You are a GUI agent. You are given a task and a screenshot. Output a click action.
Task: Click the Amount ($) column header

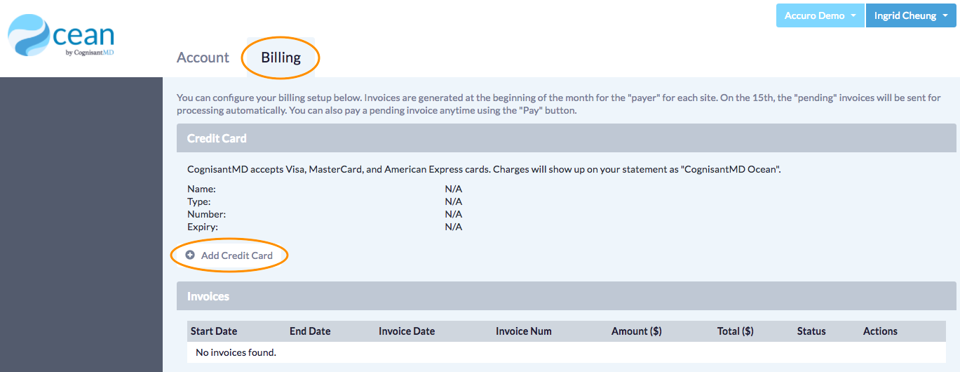(636, 331)
